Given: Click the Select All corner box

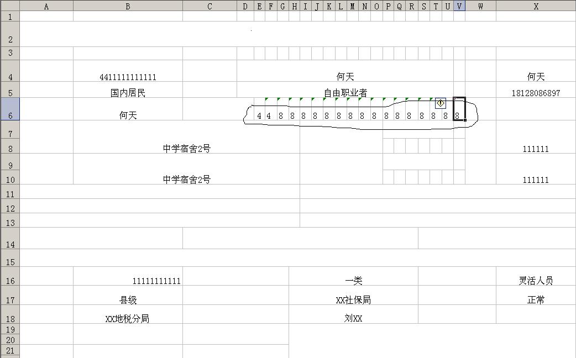Looking at the screenshot, I should pyautogui.click(x=9, y=6).
